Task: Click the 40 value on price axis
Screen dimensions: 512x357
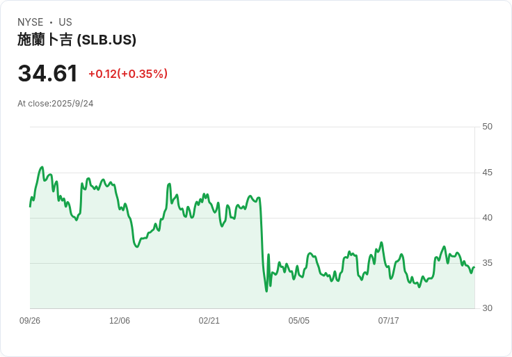Action: [x=487, y=218]
